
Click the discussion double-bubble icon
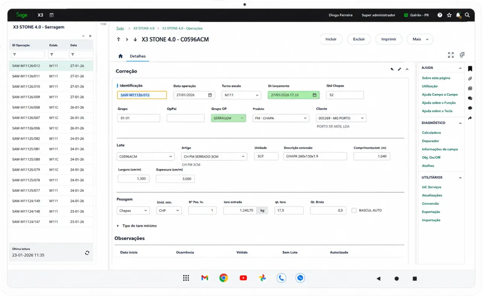click(470, 98)
